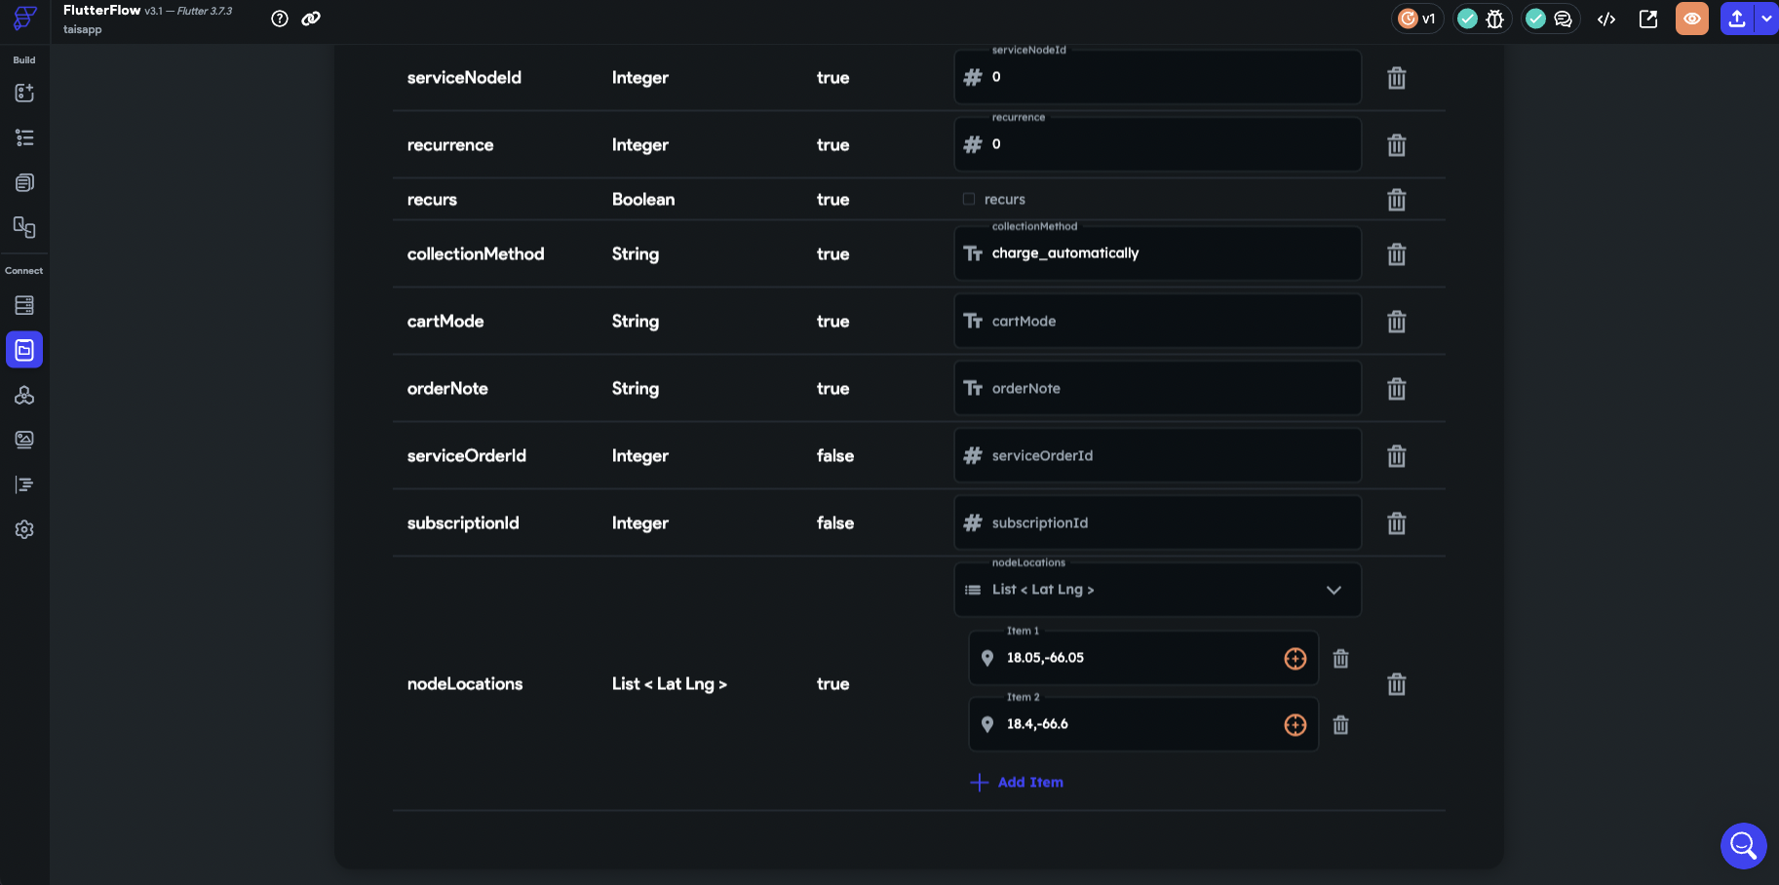This screenshot has height=885, width=1779.
Task: Pick location for Item 2 on map
Action: (x=1296, y=725)
